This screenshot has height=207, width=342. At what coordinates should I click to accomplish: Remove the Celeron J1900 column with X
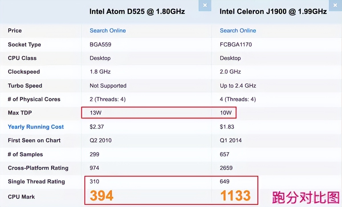click(x=335, y=5)
